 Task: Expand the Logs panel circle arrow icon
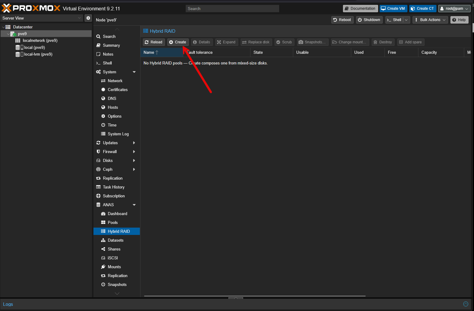click(466, 304)
